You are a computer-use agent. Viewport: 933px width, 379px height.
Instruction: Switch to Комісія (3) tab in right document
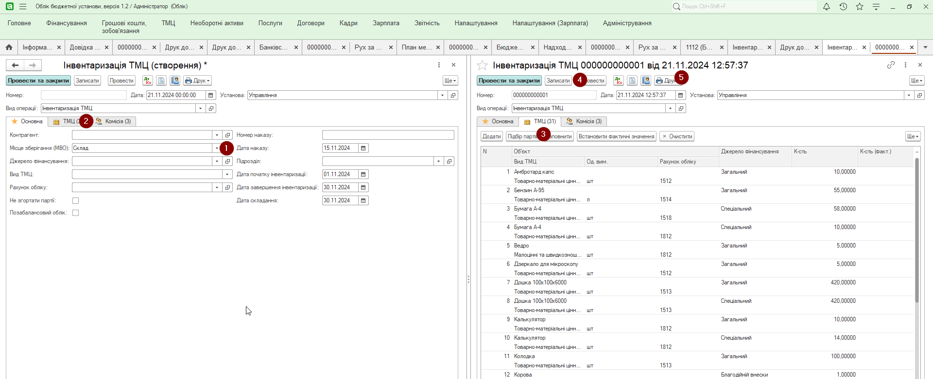(x=584, y=121)
